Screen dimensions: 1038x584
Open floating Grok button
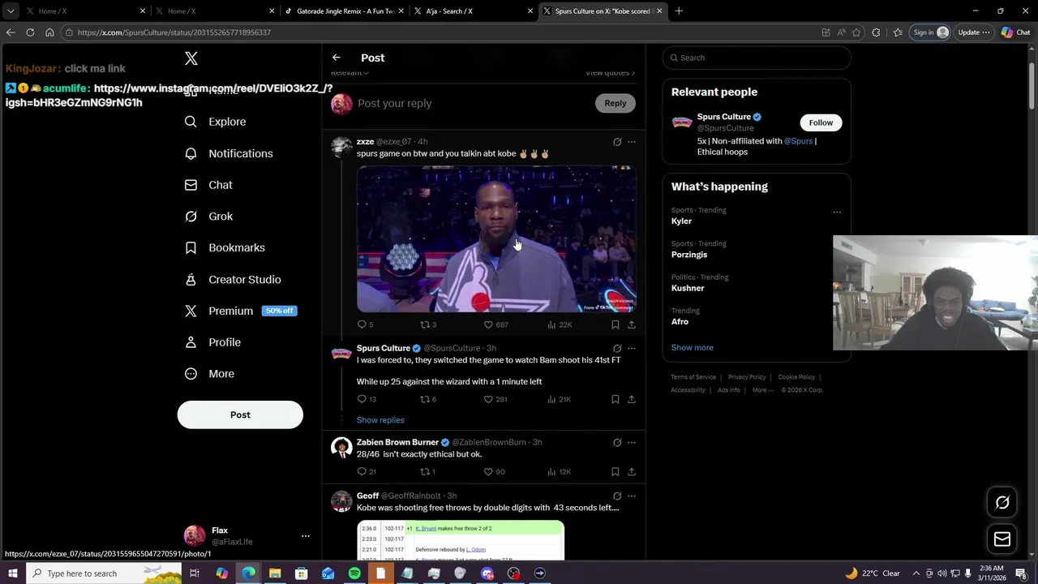1002,503
